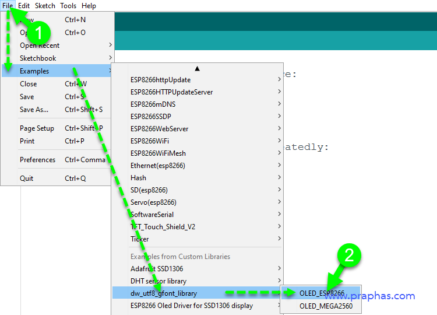
Task: Open ESP8266WiFiMesh examples
Action: click(x=198, y=153)
